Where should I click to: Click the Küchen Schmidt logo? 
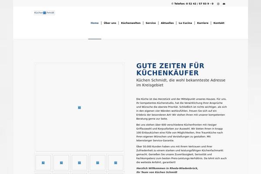[44, 13]
